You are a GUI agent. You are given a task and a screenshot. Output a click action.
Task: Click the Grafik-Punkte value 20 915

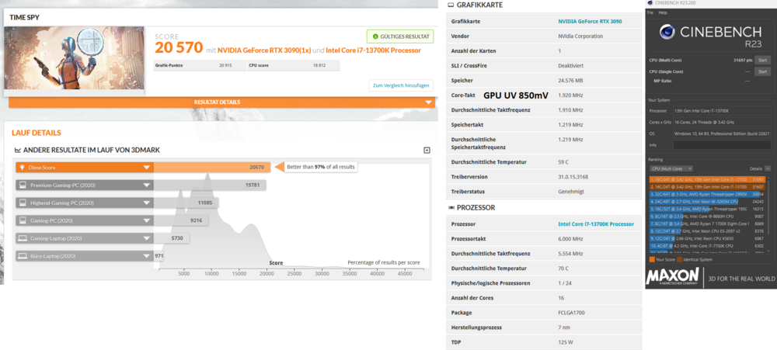[225, 65]
